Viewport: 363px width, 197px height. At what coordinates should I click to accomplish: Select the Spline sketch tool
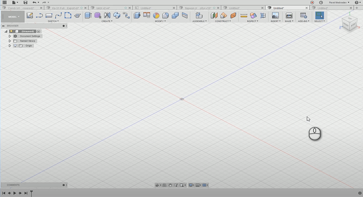pyautogui.click(x=58, y=15)
